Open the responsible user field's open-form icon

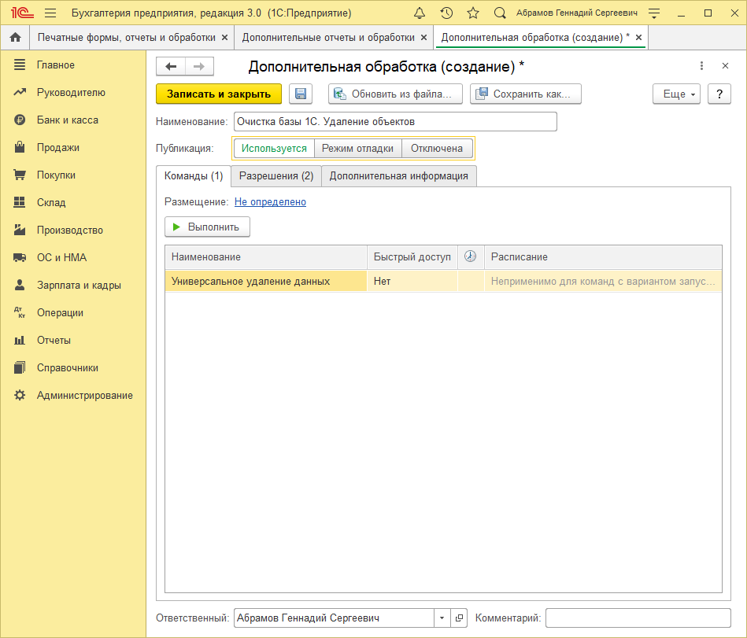460,618
